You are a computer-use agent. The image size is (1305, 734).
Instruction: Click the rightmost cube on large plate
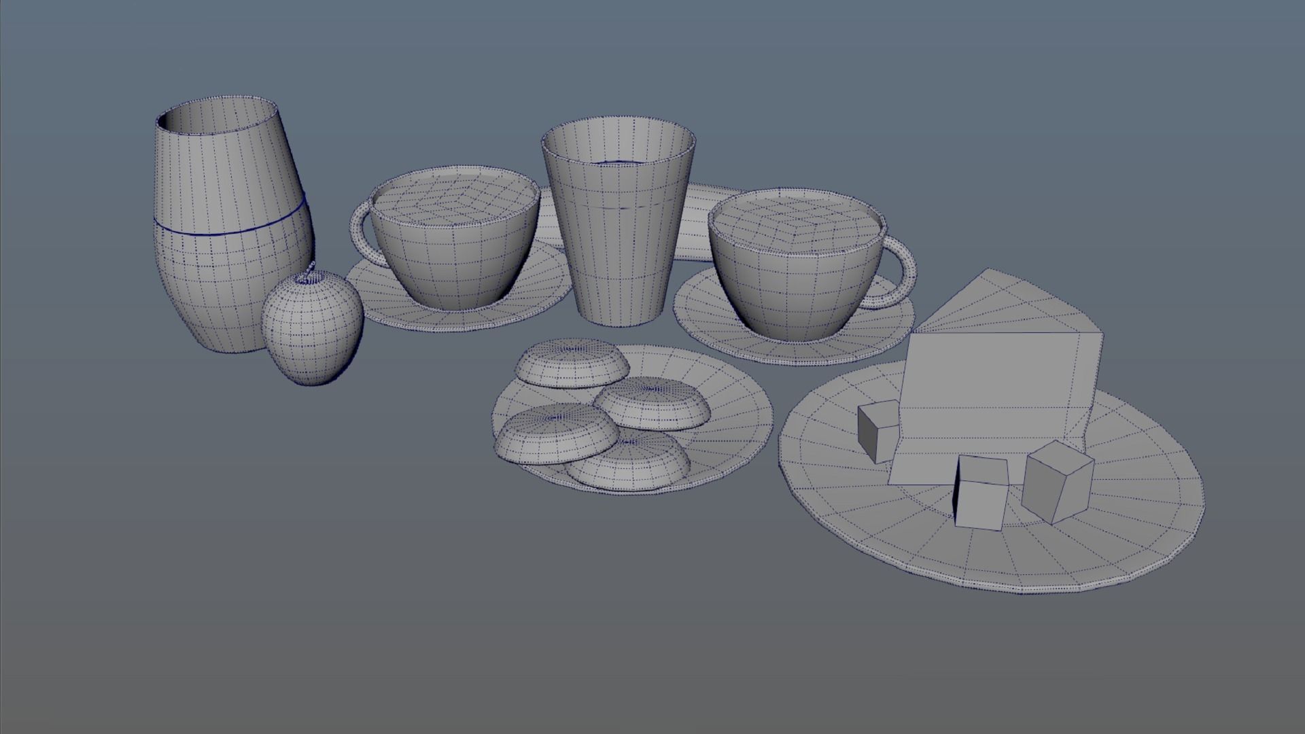click(x=1057, y=483)
